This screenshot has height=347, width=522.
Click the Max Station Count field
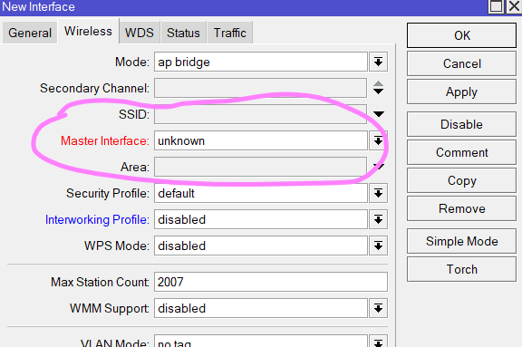pos(271,282)
